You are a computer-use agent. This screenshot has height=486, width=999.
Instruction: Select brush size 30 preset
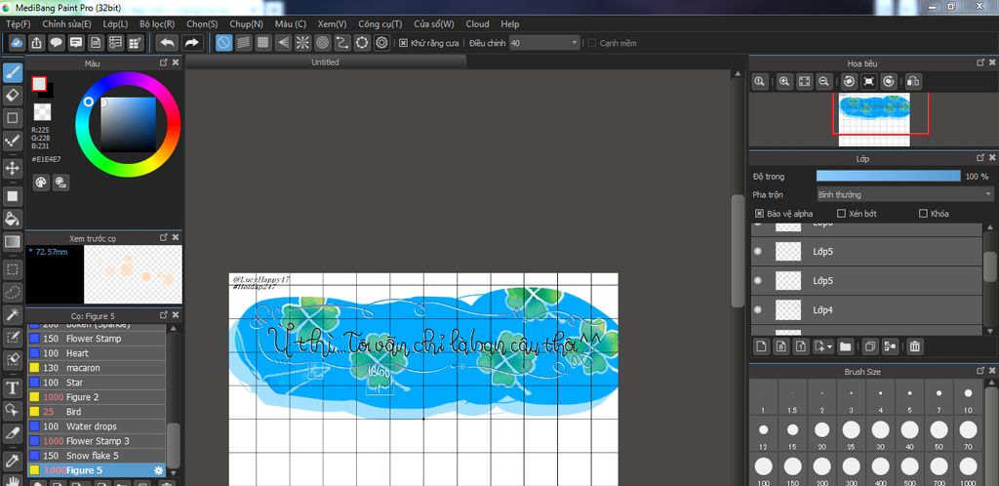point(880,434)
